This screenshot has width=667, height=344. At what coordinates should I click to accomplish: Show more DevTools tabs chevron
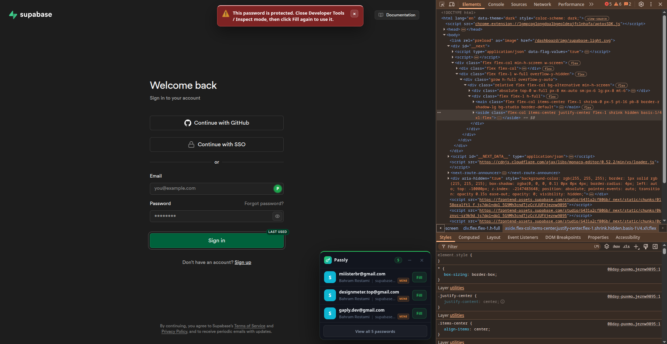591,4
